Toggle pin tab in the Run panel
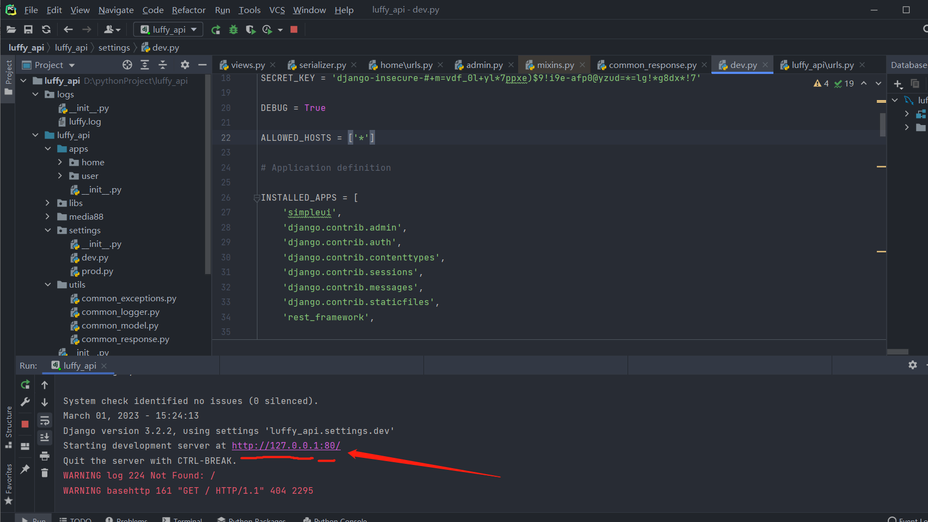The image size is (928, 522). 25,469
